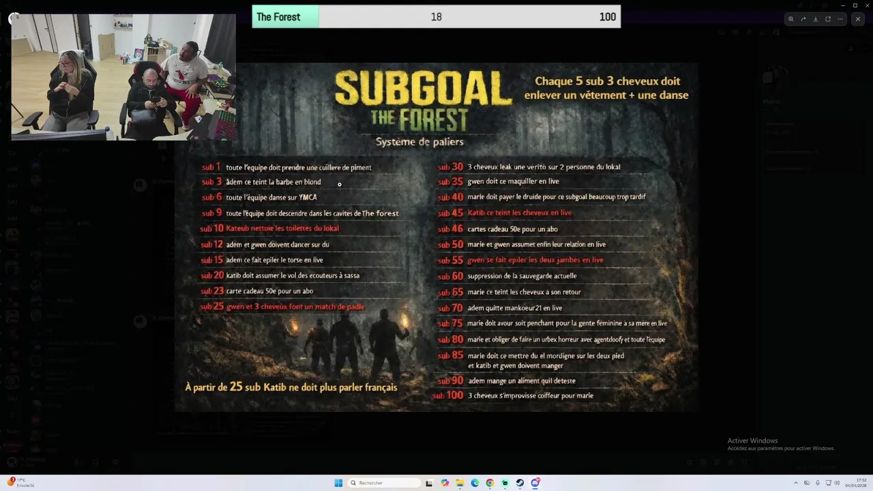Expand the system tray hidden icons chevron
The height and width of the screenshot is (491, 873).
795,483
